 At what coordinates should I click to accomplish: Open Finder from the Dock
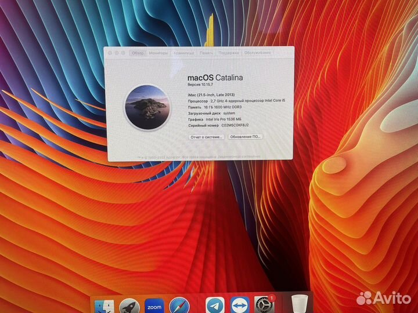click(105, 307)
